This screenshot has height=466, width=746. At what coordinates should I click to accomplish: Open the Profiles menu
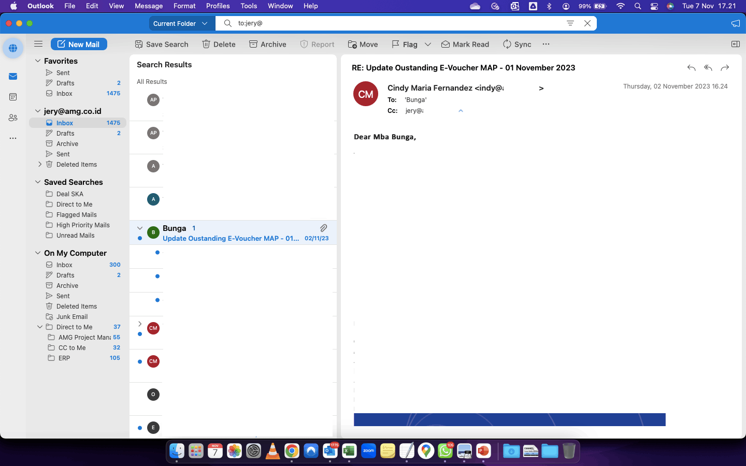point(218,6)
